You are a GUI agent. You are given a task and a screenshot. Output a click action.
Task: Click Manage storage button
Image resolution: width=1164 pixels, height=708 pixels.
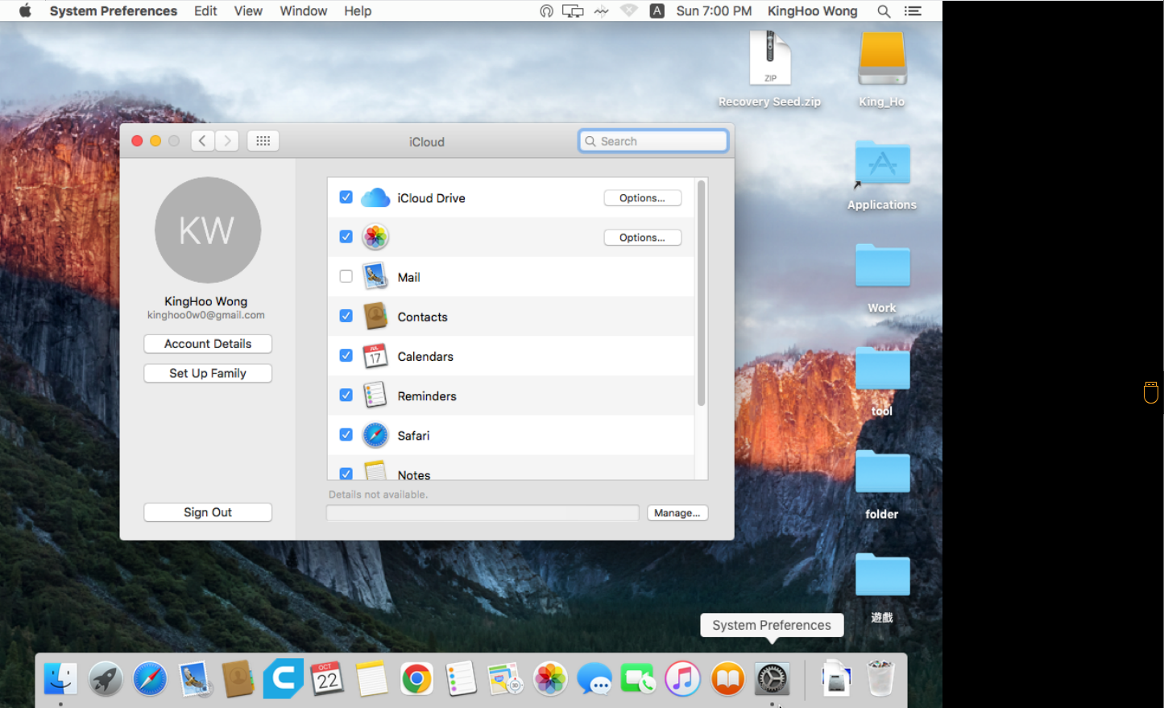pyautogui.click(x=677, y=513)
